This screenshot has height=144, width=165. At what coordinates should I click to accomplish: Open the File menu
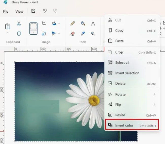tap(6, 11)
